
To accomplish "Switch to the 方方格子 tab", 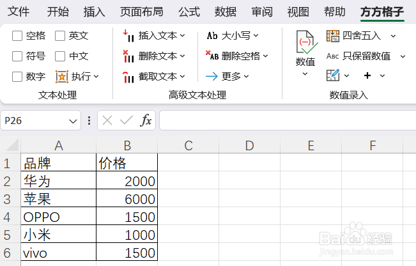I will coord(382,12).
